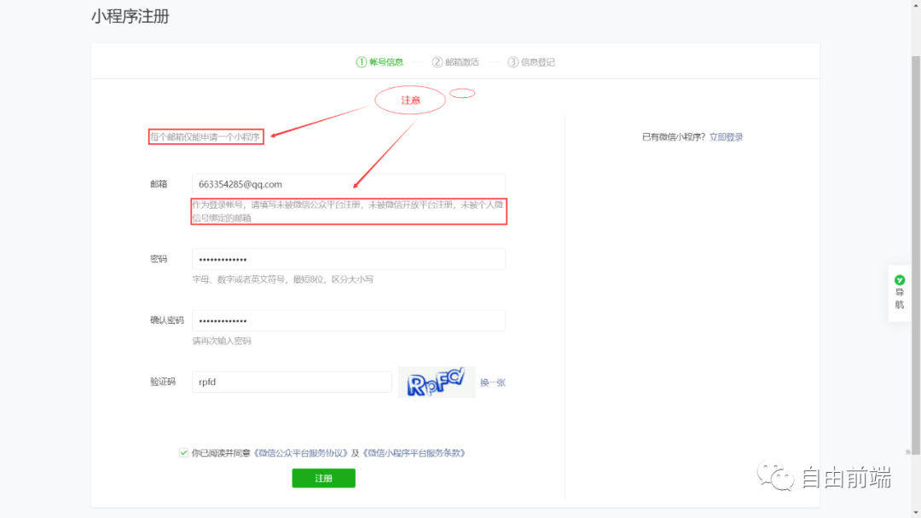Open the 立即登录 login link
921x518 pixels.
pyautogui.click(x=724, y=135)
